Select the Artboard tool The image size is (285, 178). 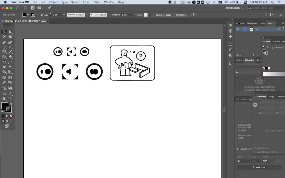[x=4, y=94]
